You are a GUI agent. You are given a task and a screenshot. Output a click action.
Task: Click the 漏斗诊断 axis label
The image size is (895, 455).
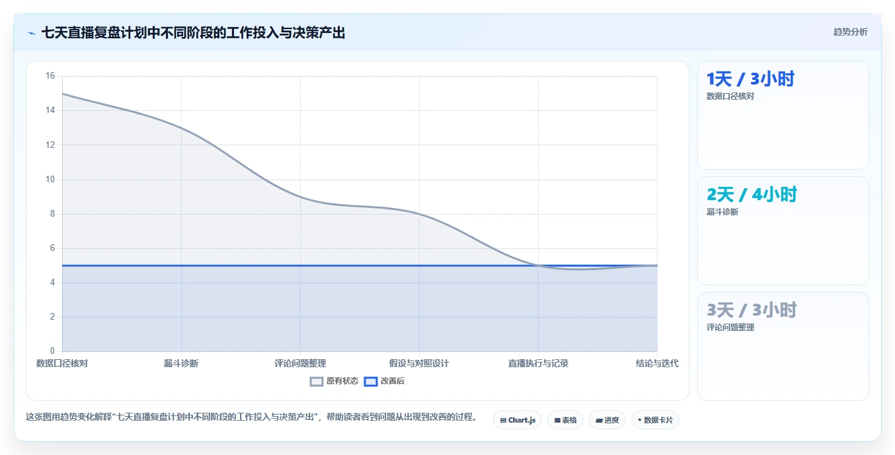point(180,363)
